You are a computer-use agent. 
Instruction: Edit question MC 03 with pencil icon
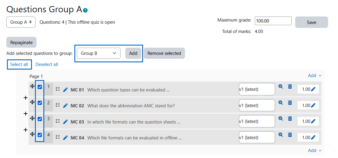(65, 122)
